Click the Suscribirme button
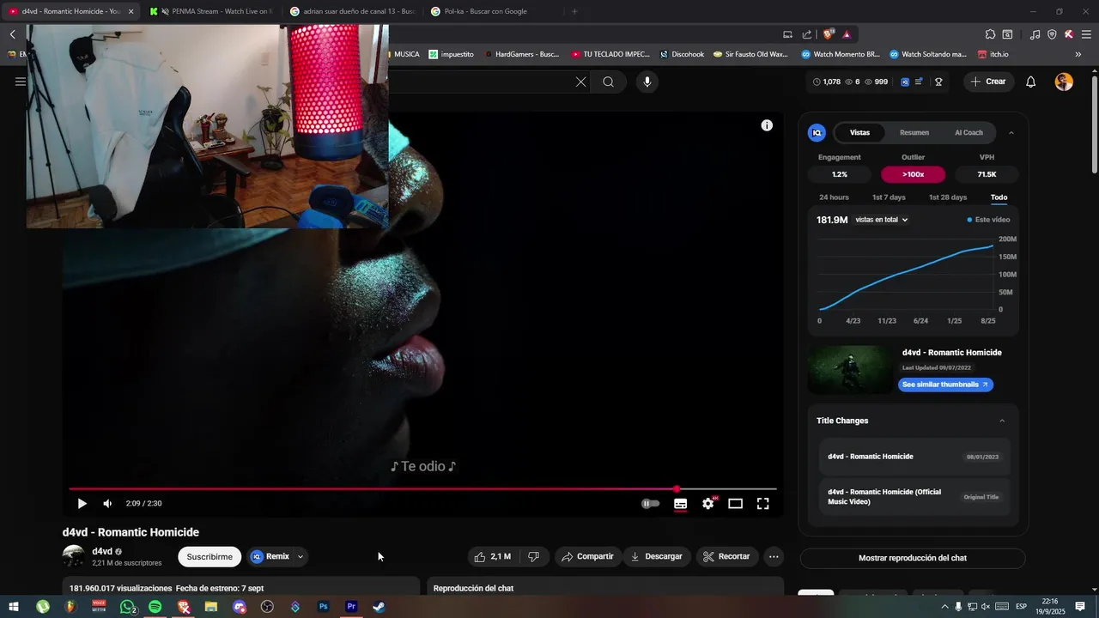This screenshot has height=618, width=1099. [x=209, y=556]
